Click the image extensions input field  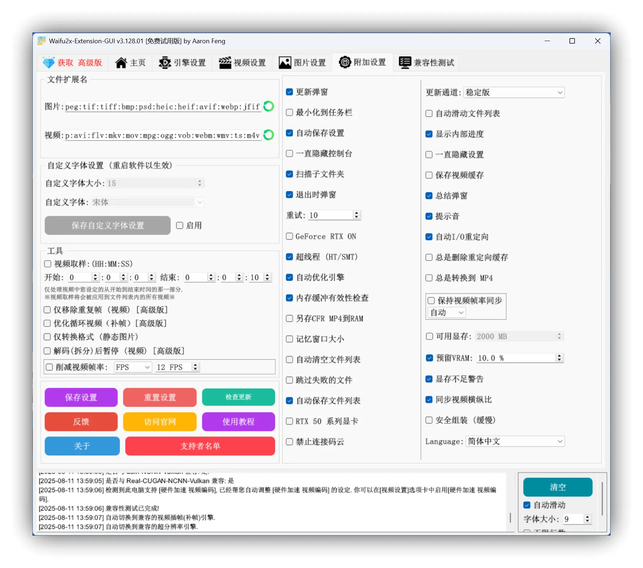tap(163, 107)
